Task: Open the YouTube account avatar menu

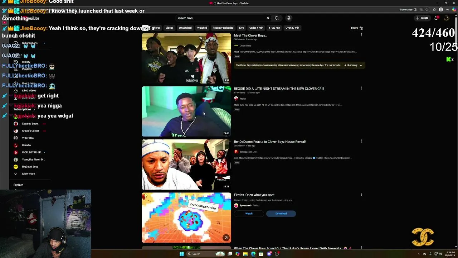Action: [x=447, y=18]
